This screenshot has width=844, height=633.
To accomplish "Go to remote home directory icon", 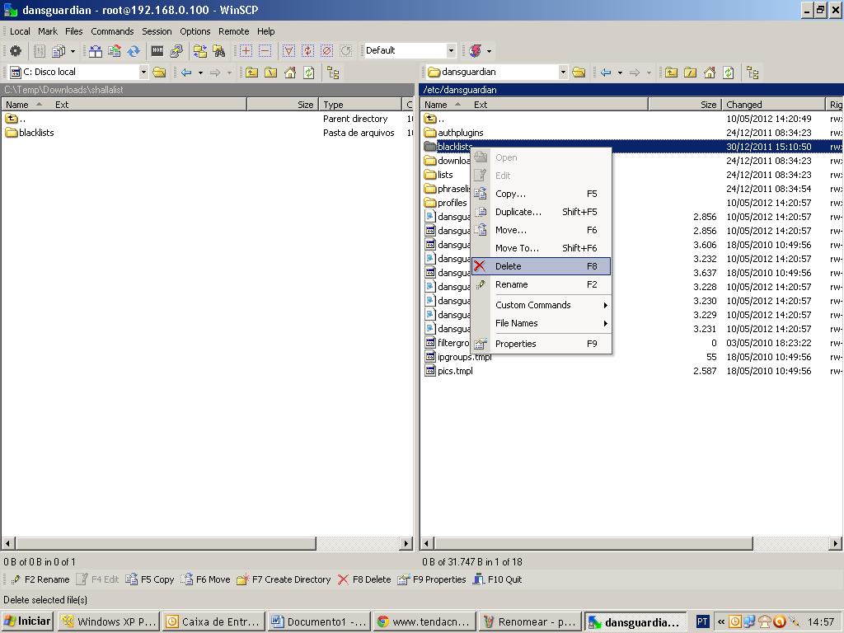I will tap(710, 73).
